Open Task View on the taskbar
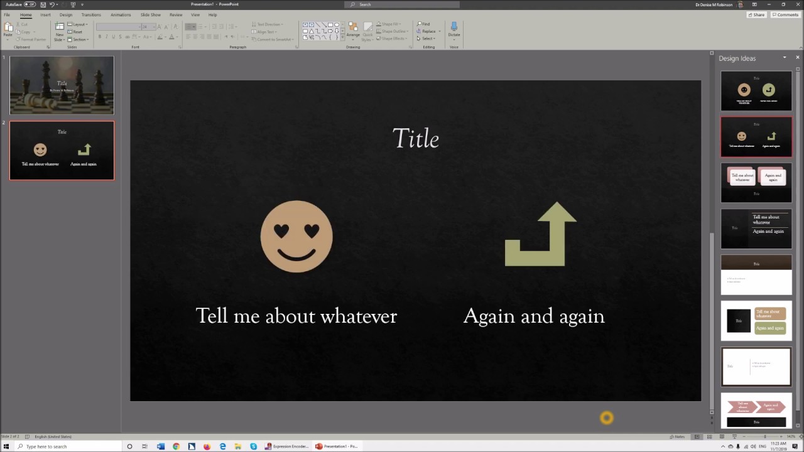 click(144, 446)
